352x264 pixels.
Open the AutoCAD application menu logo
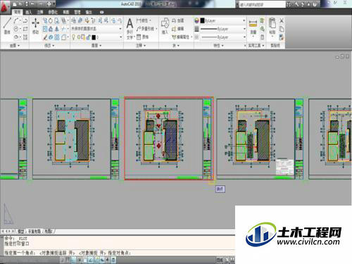tap(5, 6)
